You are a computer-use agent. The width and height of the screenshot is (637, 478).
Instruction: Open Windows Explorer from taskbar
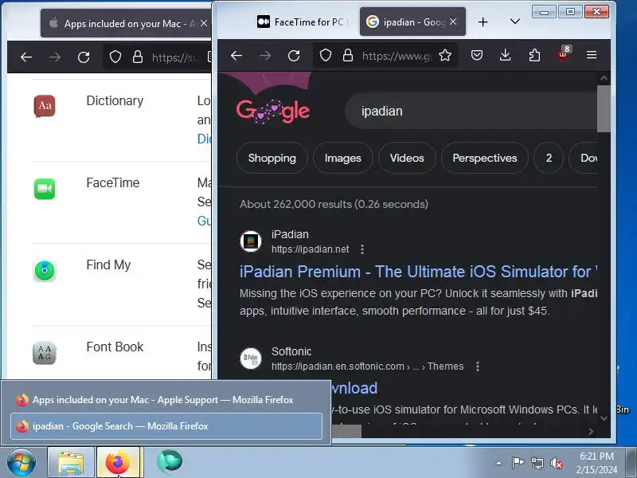(71, 463)
